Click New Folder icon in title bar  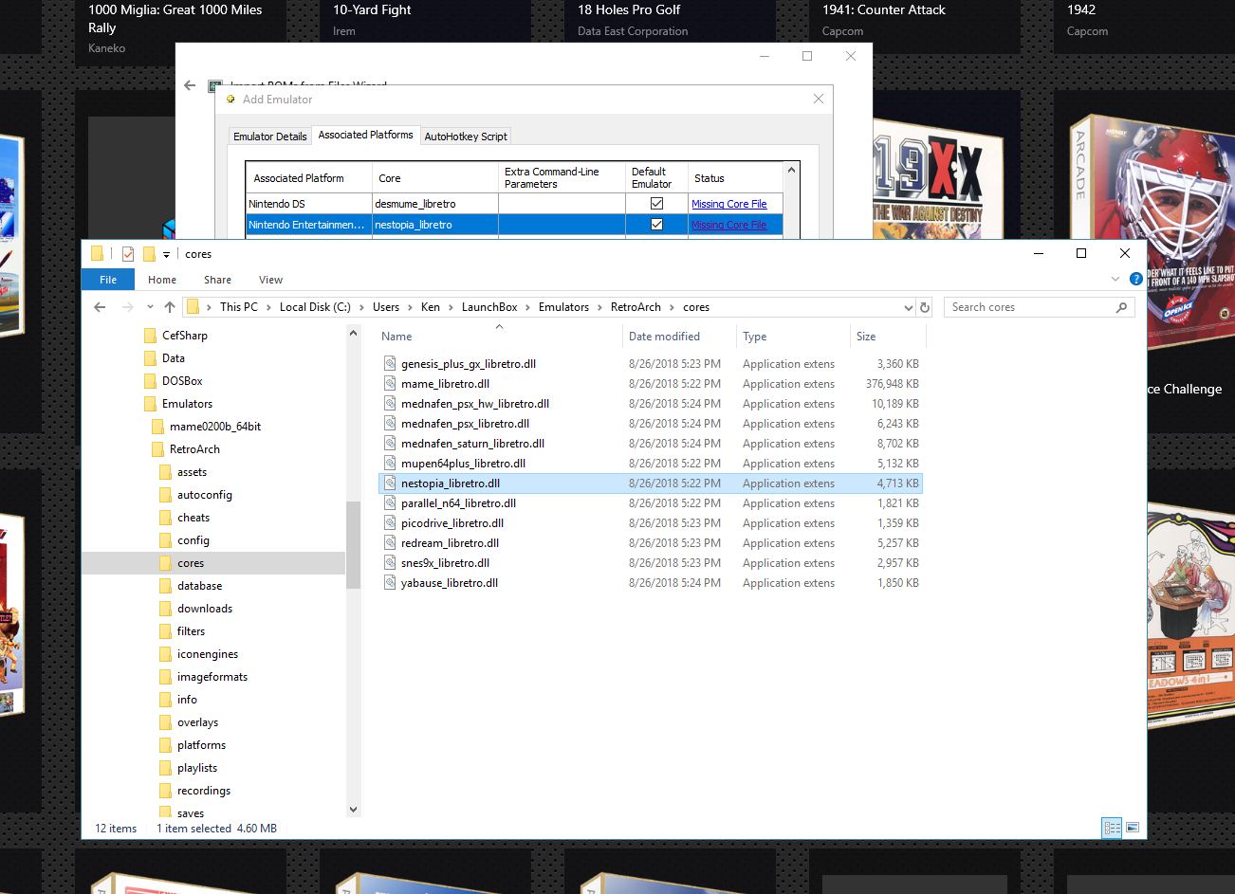pos(149,254)
